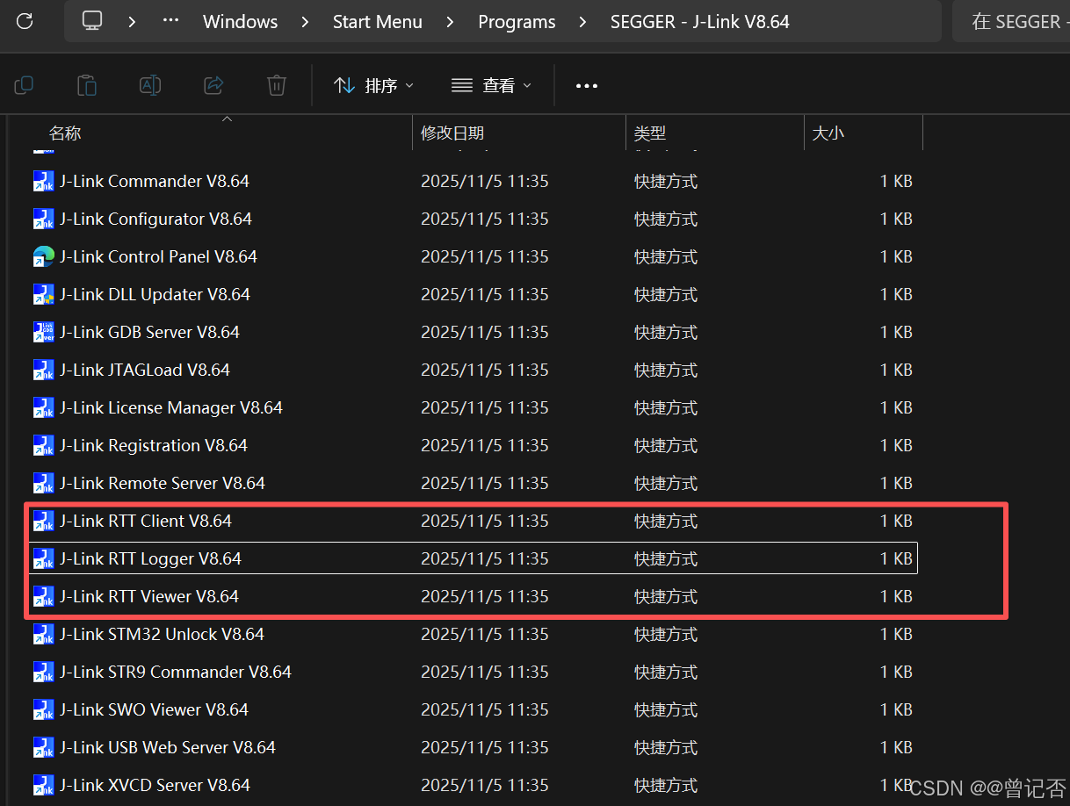
Task: Expand the chevron after Windows in the breadcrumb
Action: [x=305, y=21]
